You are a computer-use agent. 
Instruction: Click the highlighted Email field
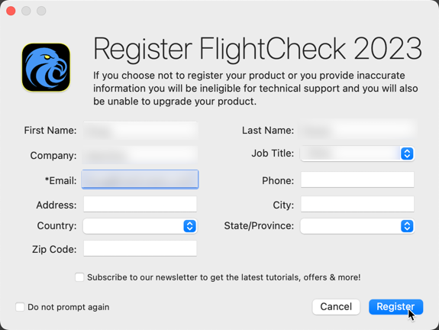click(140, 180)
